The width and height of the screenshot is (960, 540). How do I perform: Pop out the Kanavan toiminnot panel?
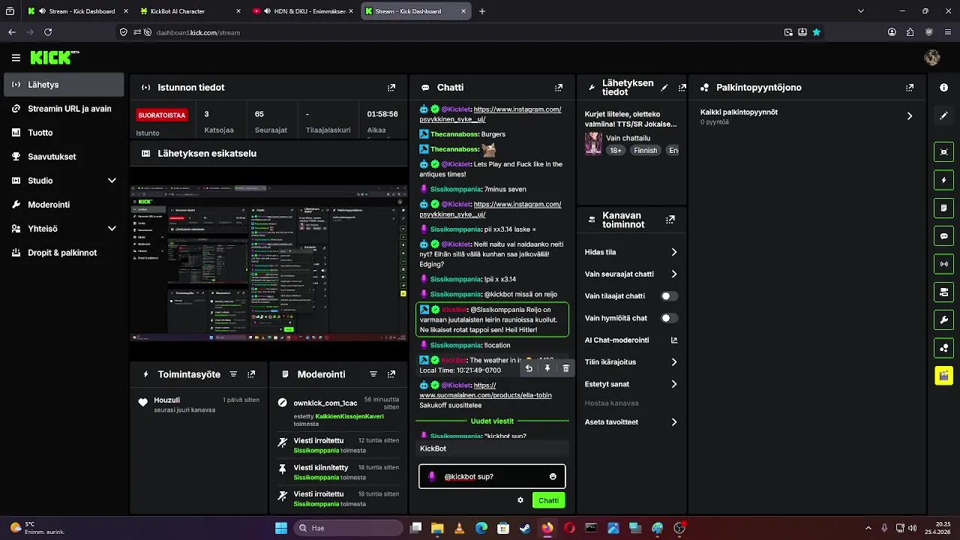tap(670, 220)
